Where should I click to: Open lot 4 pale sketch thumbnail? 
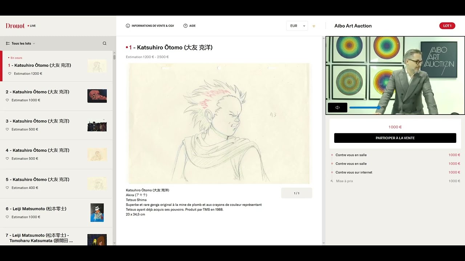(x=97, y=155)
